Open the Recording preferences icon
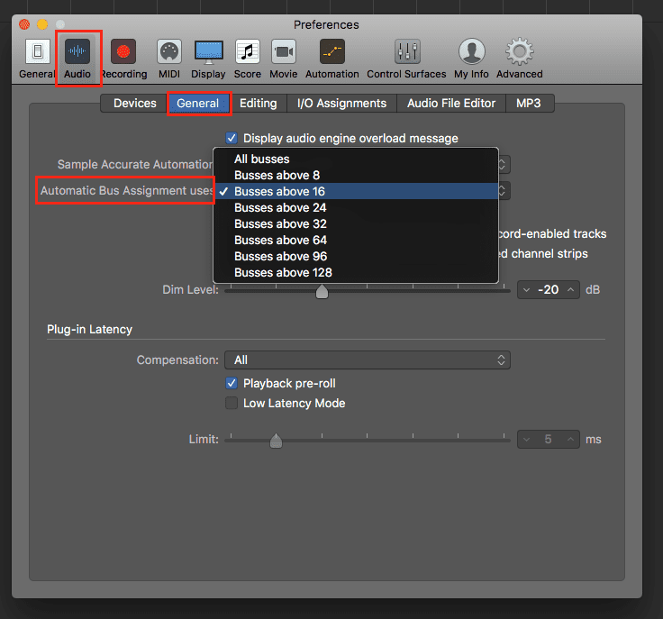Screen dimensions: 663x619 pos(123,51)
